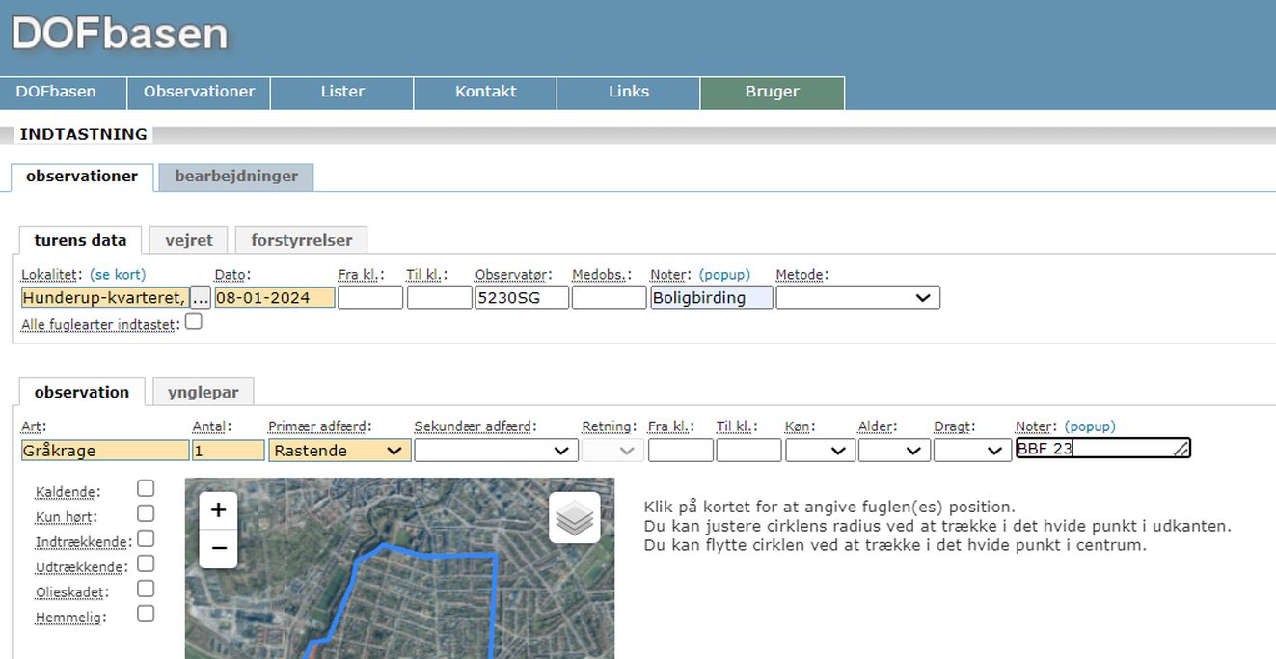Click the DOFbasen logo
Image resolution: width=1276 pixels, height=659 pixels.
[x=120, y=34]
